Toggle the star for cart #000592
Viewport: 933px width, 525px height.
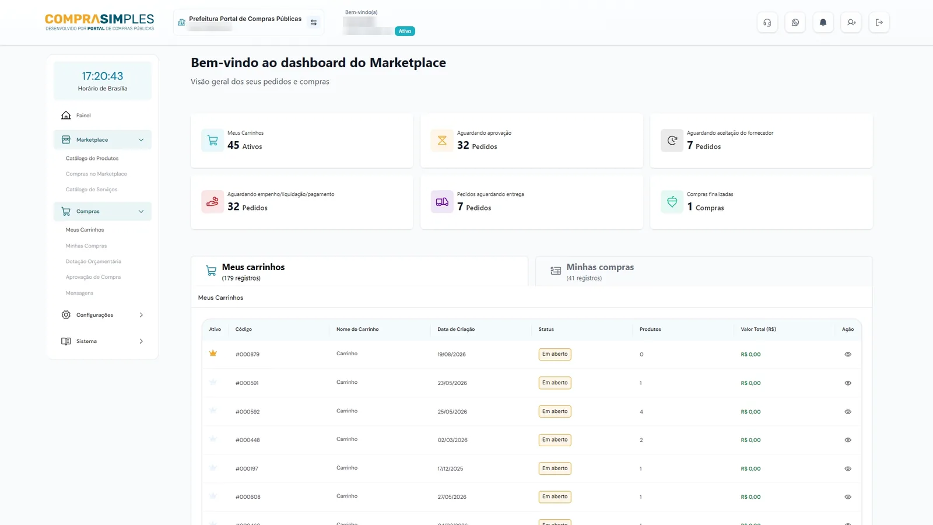[x=213, y=411]
